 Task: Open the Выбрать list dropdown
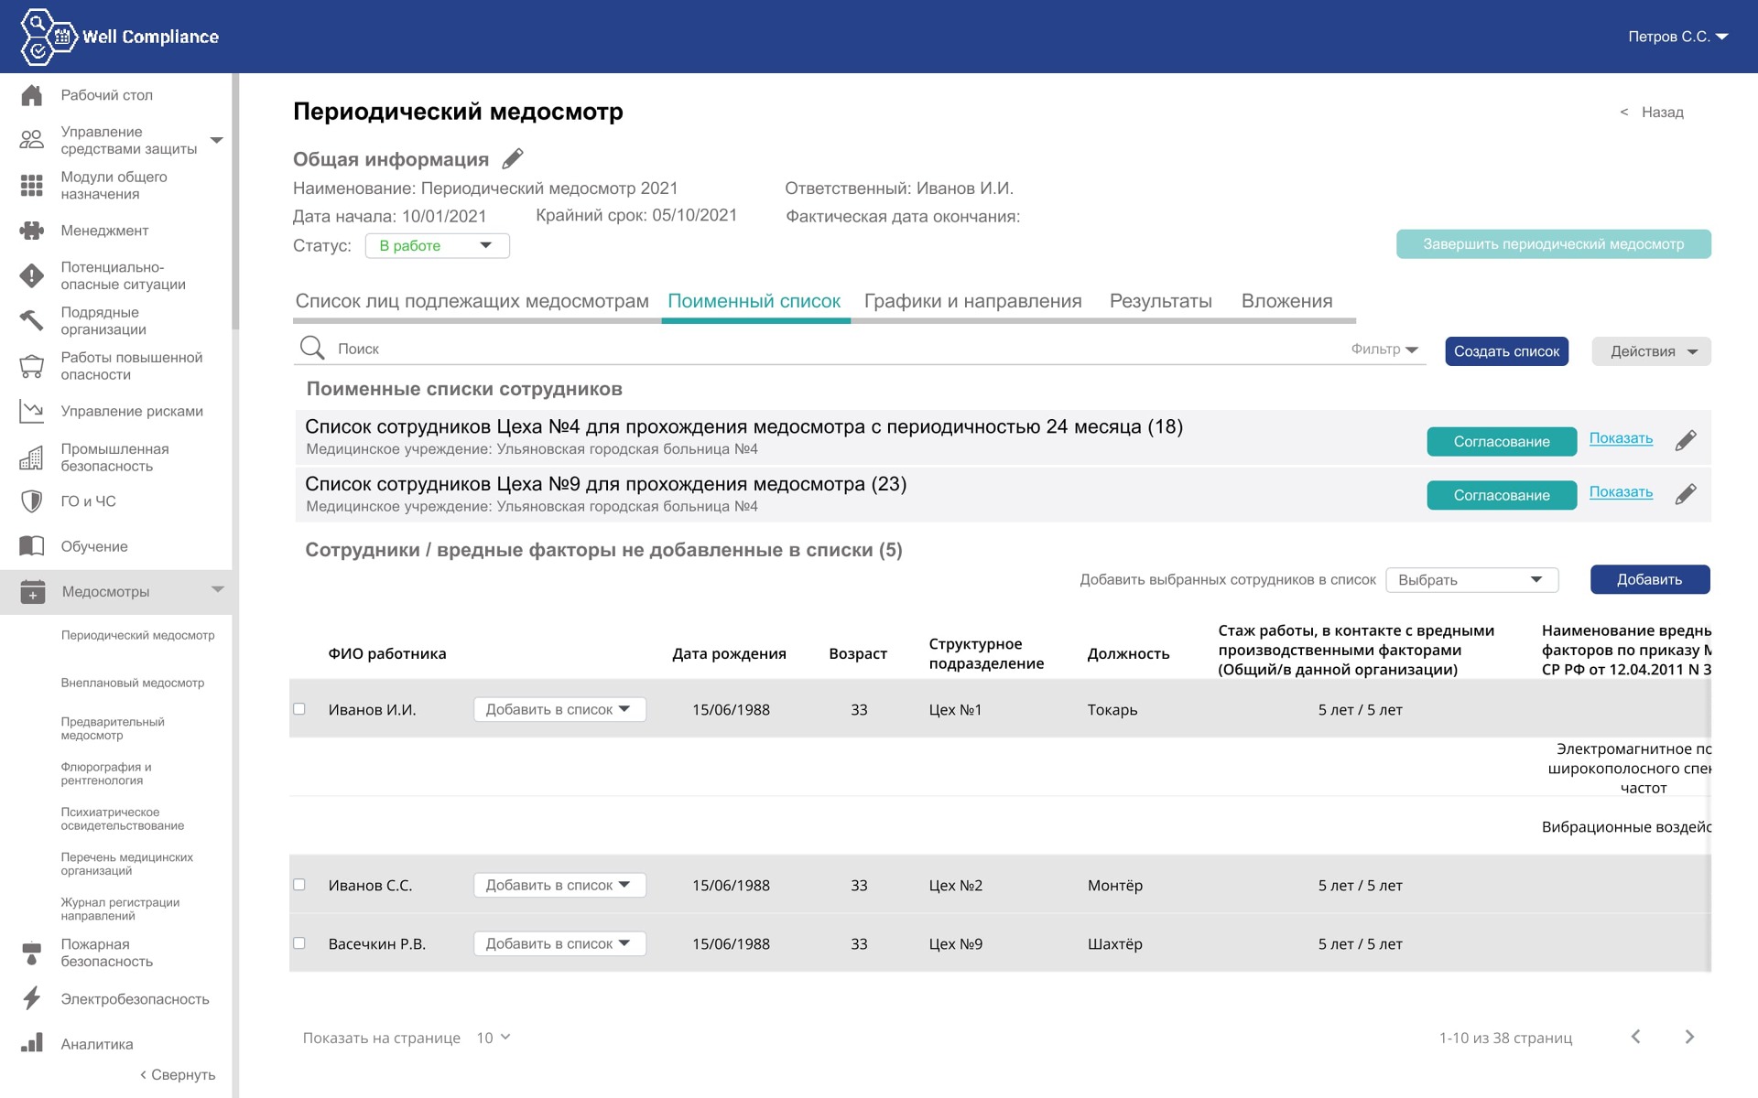tap(1471, 579)
